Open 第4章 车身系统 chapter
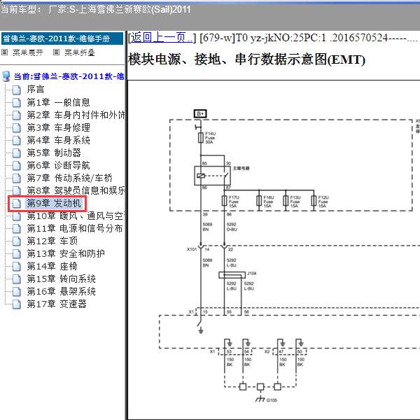Viewport: 420px width, 420px height. (58, 140)
